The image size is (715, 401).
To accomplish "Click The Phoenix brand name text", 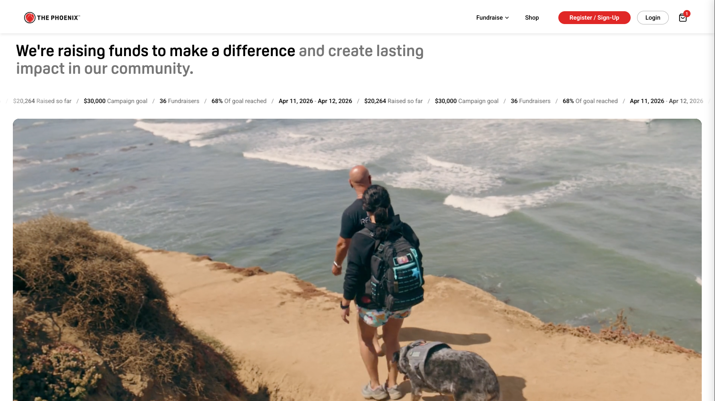I will pos(59,18).
